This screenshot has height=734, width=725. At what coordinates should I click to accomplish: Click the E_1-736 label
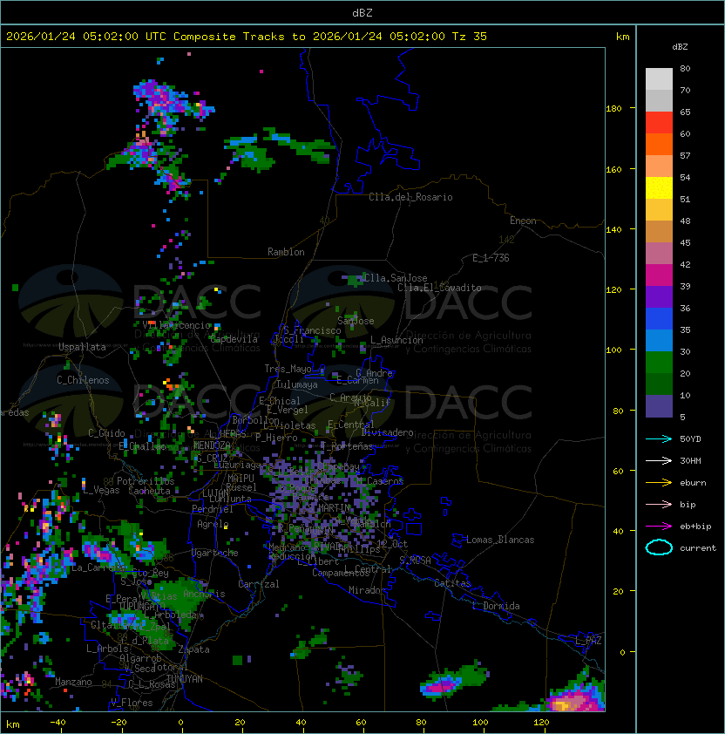(491, 258)
